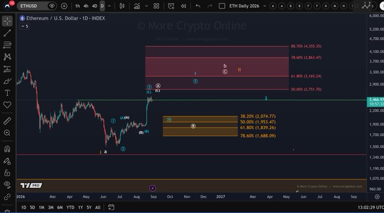This screenshot has height=213, width=384.
Task: Add a symbol to compare with plus icon
Action: pos(64,6)
